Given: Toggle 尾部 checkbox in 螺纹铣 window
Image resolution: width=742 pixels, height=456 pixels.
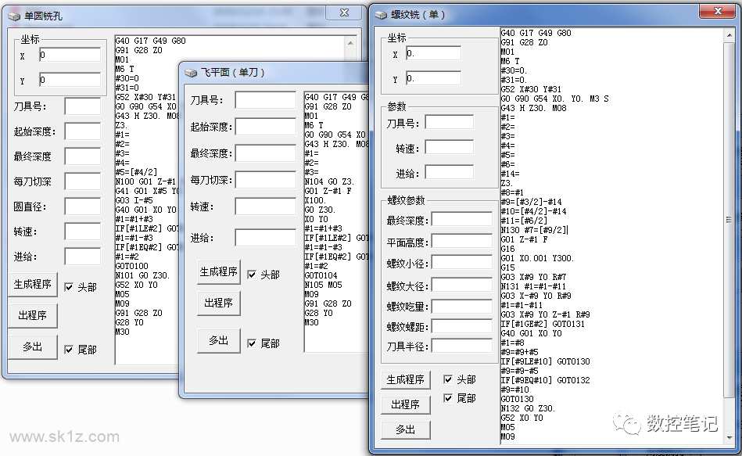Looking at the screenshot, I should tap(448, 398).
